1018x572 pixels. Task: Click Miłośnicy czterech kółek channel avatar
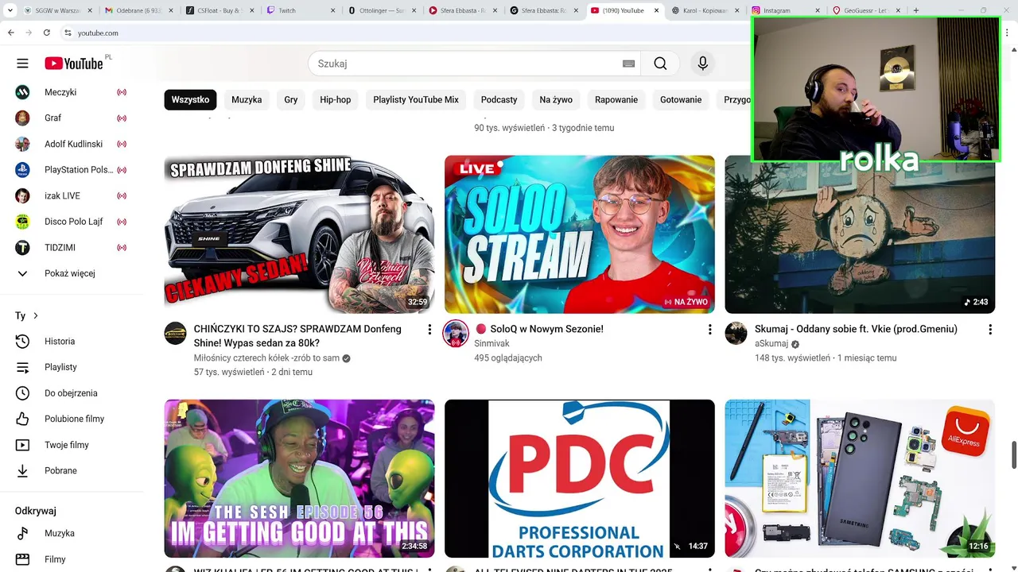176,333
